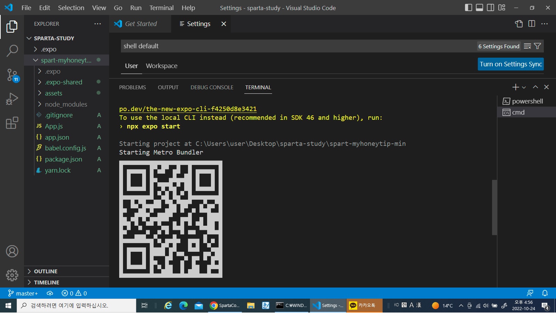Close the terminal panel

[547, 87]
